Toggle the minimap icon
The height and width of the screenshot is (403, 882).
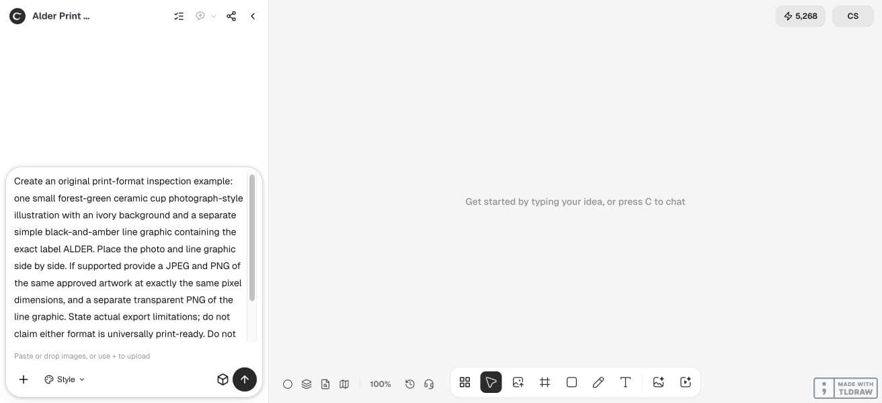(344, 384)
